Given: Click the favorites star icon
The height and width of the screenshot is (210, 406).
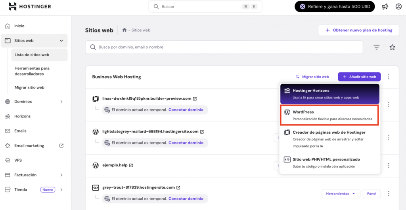Looking at the screenshot, I should (x=392, y=47).
